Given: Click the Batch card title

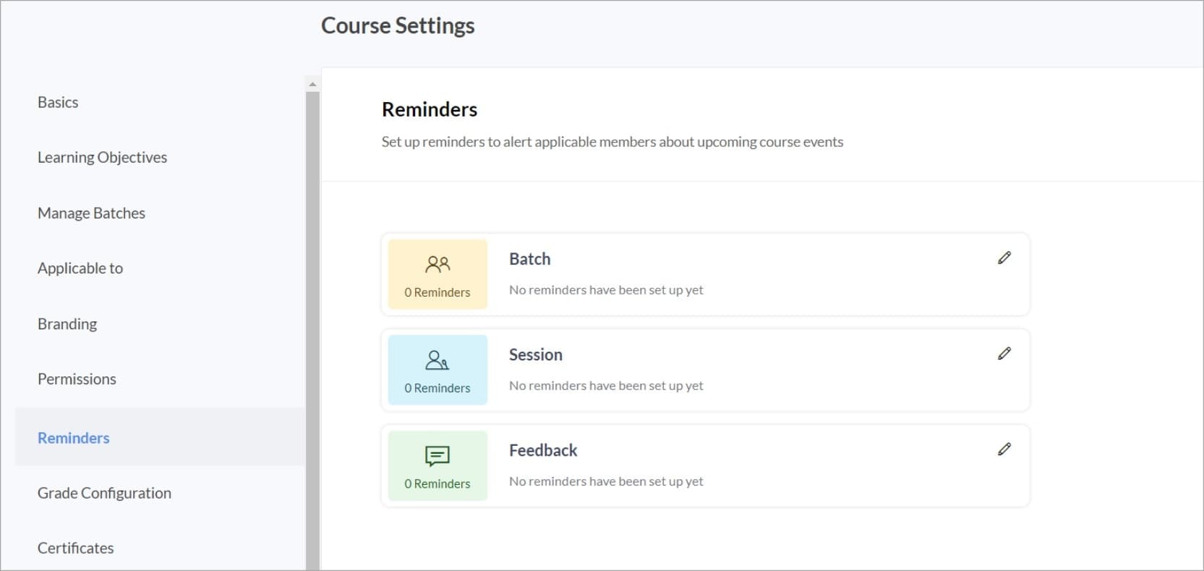Looking at the screenshot, I should [x=529, y=259].
